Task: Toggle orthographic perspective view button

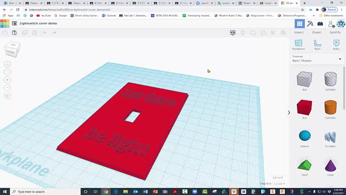Action: coord(7,95)
